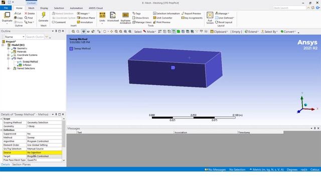Insert a Section Plane

tap(86, 18)
